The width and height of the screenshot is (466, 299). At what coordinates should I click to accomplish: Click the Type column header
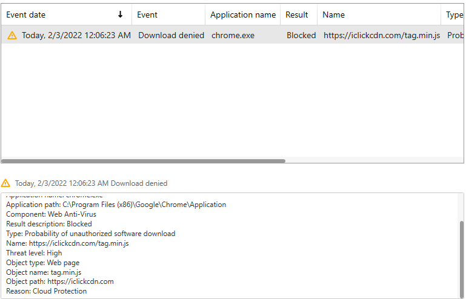click(x=454, y=15)
